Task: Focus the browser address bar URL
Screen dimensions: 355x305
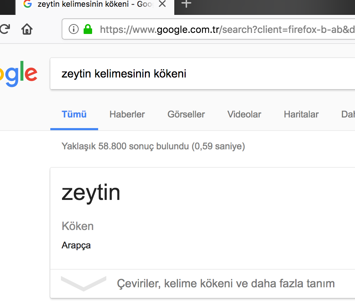Action: [227, 29]
